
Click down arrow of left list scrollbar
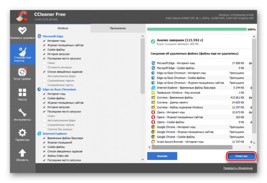143,159
